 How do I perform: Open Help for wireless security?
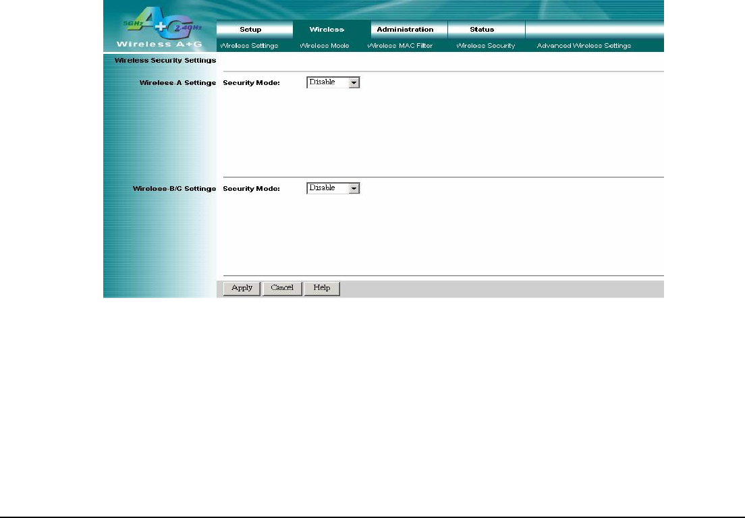tap(322, 288)
